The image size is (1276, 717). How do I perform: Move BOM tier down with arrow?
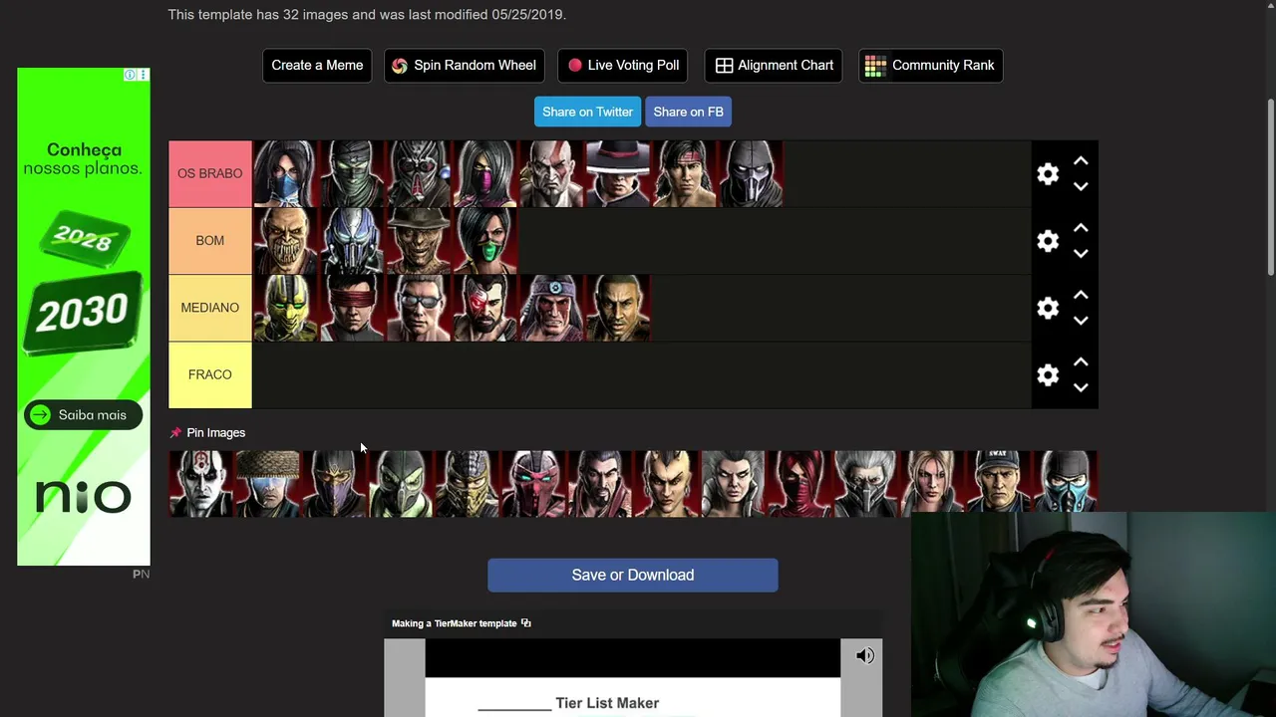pos(1081,253)
